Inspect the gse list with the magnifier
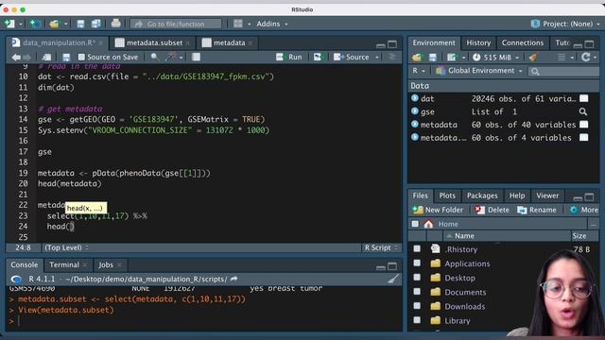This screenshot has width=605, height=340. (x=583, y=111)
